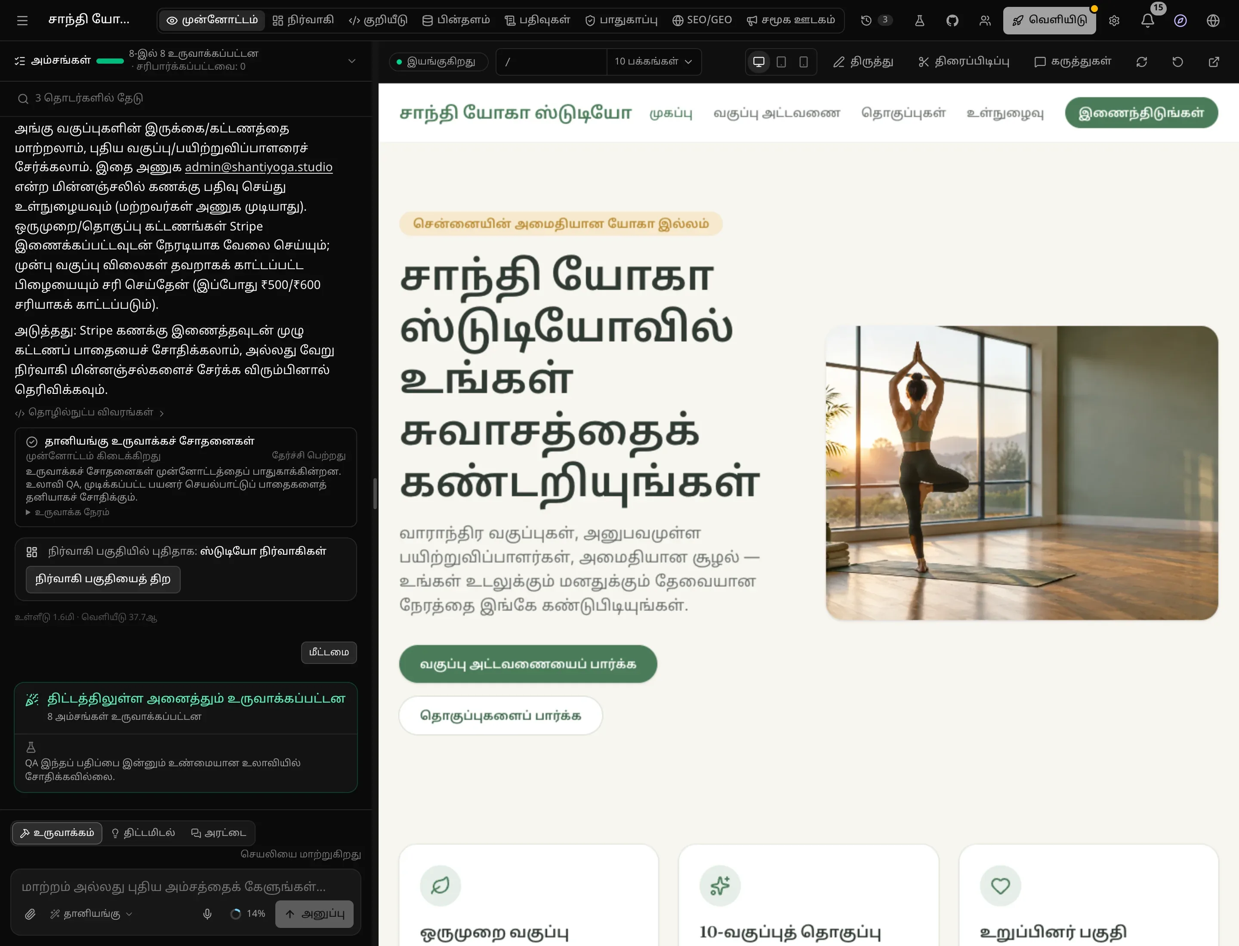
Task: Open the பதிவுகள் logs tab
Action: 537,20
